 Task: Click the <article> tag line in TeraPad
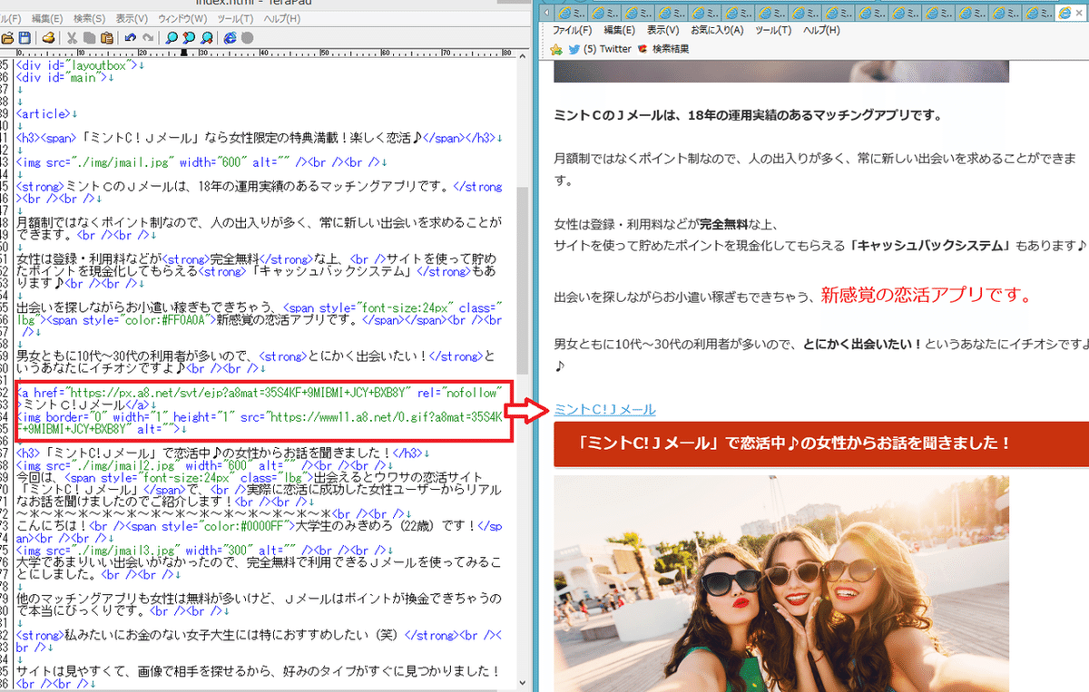[49, 113]
